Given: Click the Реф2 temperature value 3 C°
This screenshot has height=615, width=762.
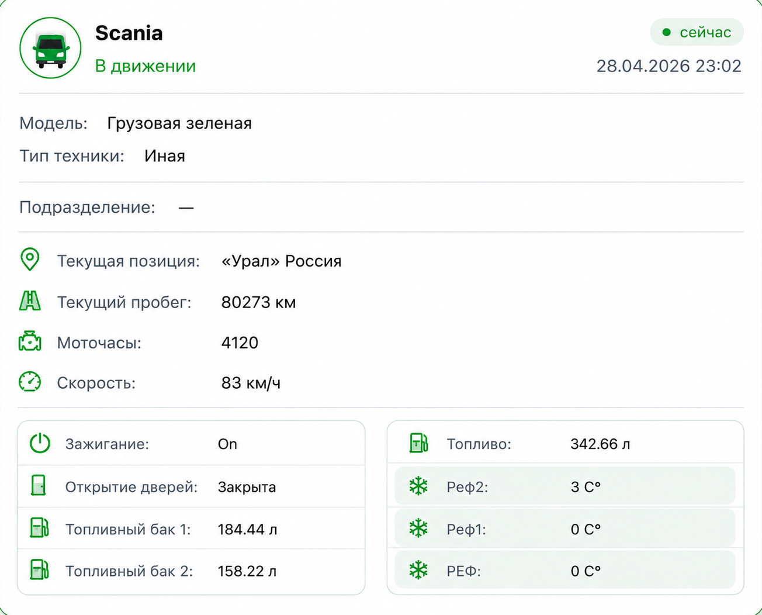Looking at the screenshot, I should click(x=586, y=487).
